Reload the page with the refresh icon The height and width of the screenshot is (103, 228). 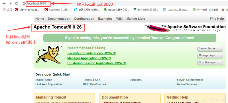[17, 3]
